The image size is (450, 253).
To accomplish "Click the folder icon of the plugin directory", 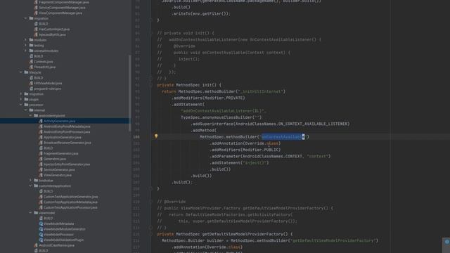I will (26, 99).
